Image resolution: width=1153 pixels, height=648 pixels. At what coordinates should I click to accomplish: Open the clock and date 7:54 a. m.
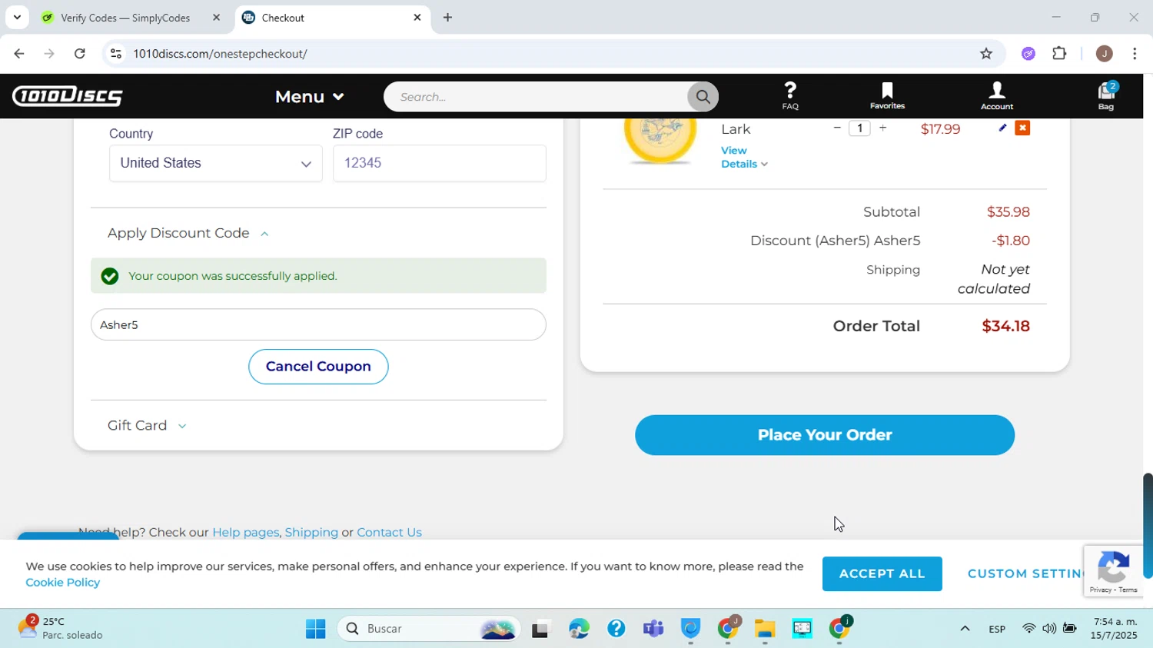click(1115, 628)
